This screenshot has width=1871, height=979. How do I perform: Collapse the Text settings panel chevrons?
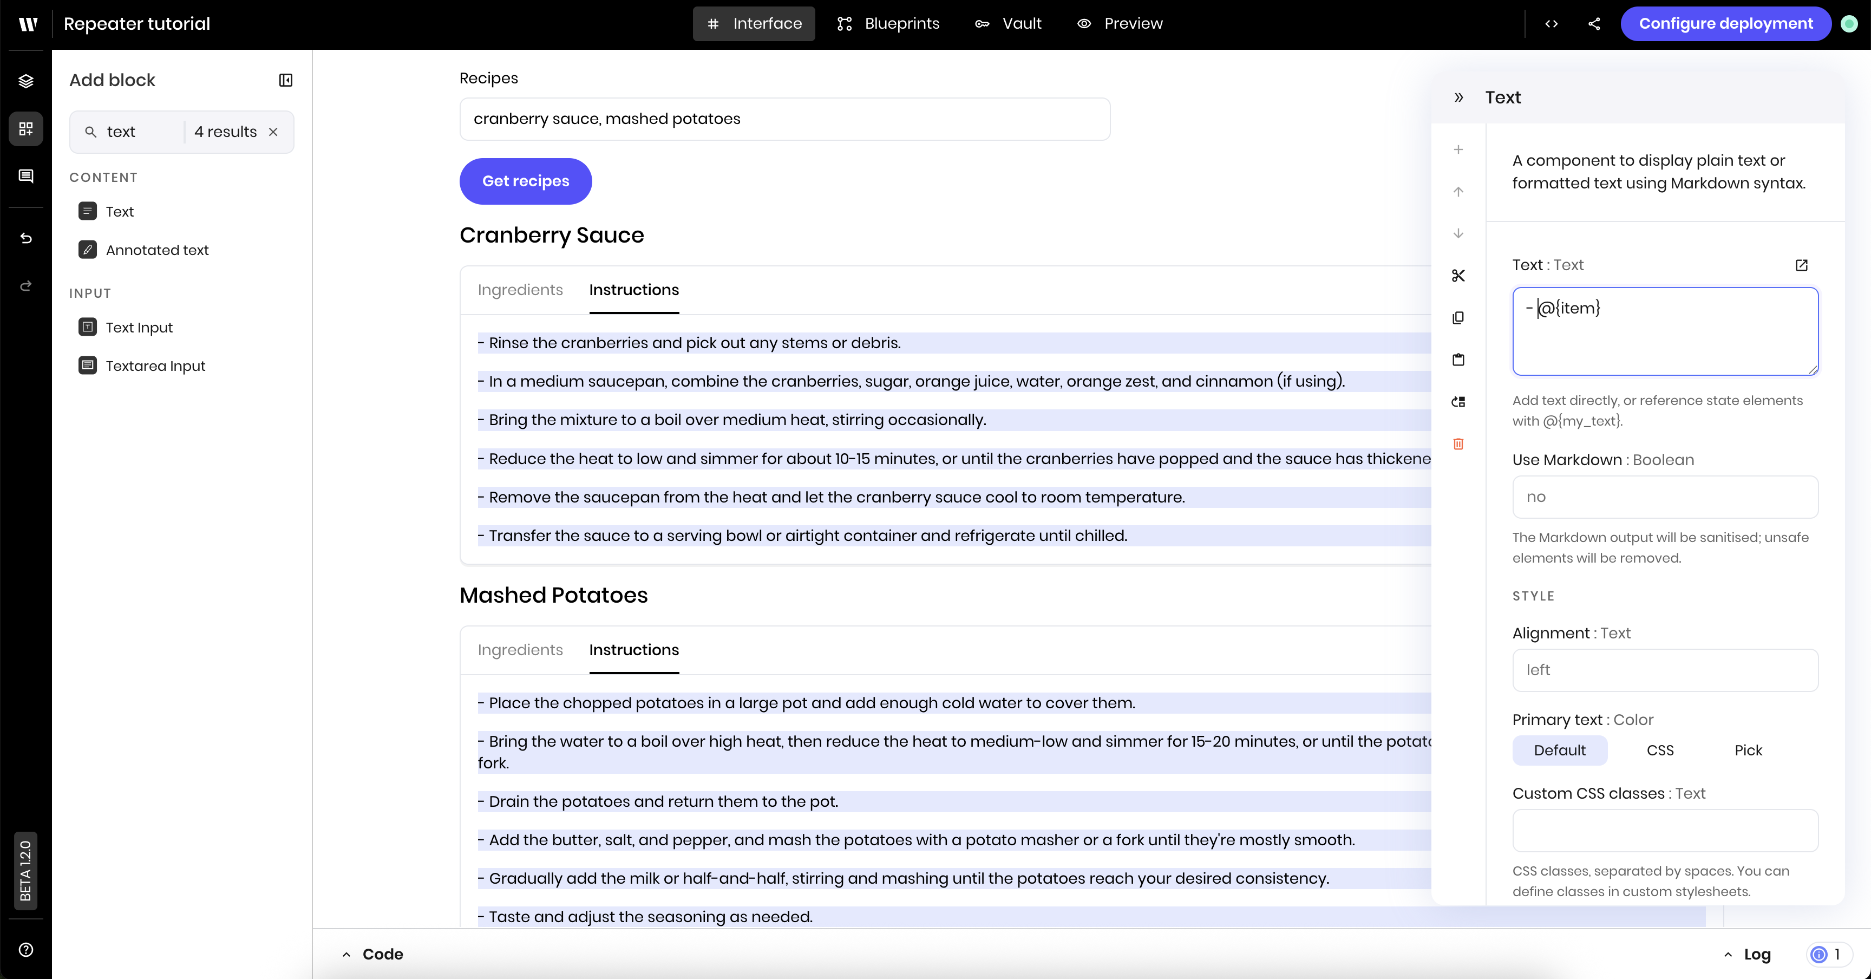point(1458,97)
